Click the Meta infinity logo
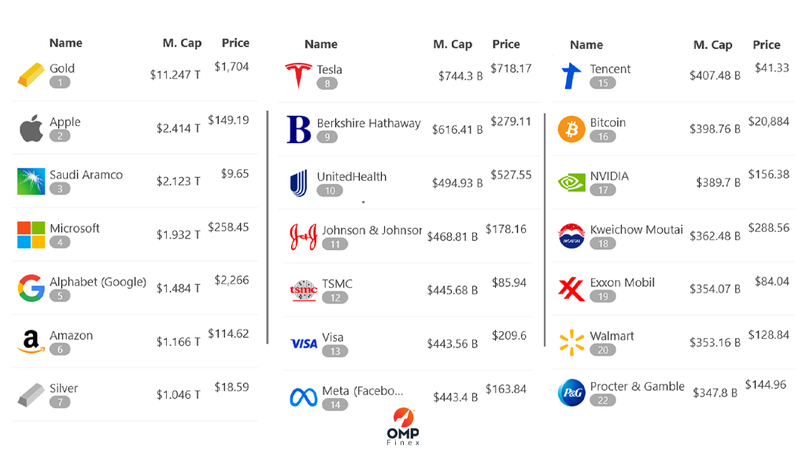The height and width of the screenshot is (453, 806). point(303,397)
